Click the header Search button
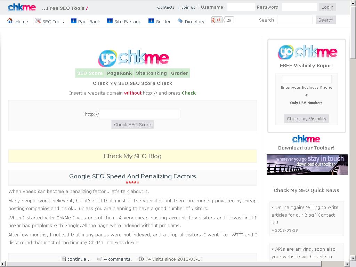The width and height of the screenshot is (356, 267). coord(325,20)
